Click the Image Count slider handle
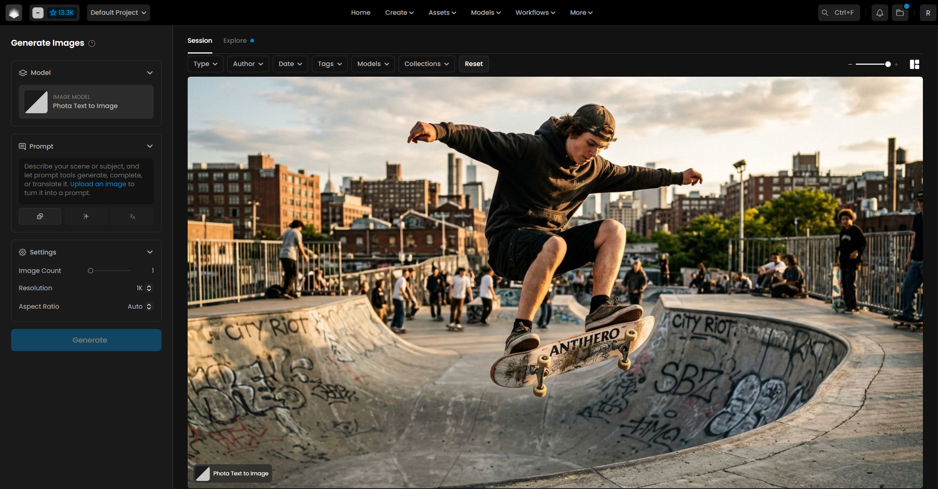938x489 pixels. [90, 271]
